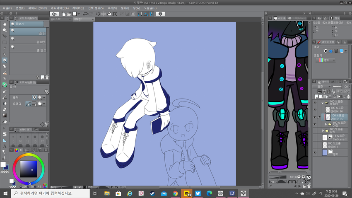Open the 레이어(L) menu
The height and width of the screenshot is (198, 352).
click(x=78, y=8)
